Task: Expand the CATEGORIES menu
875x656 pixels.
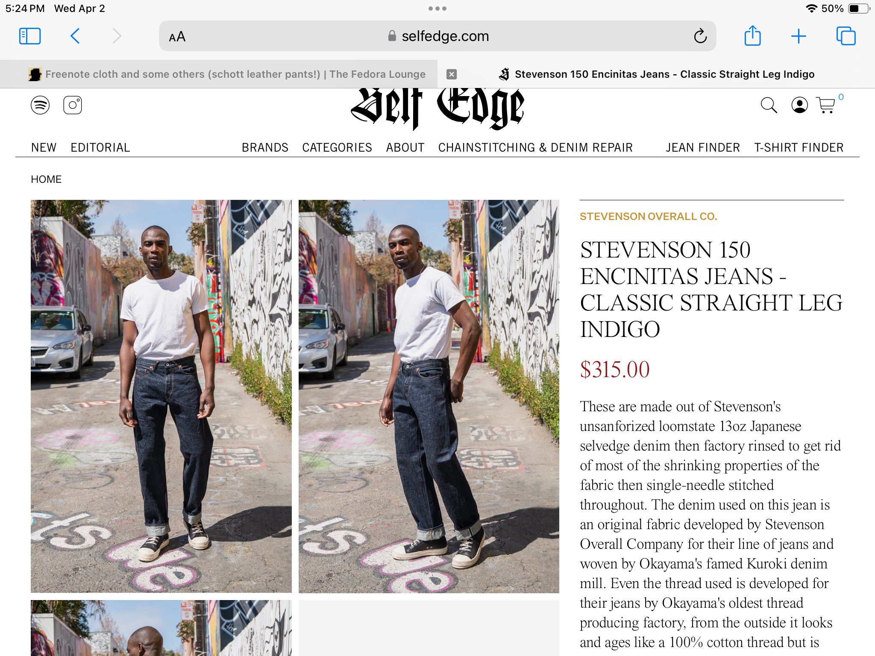Action: click(x=337, y=148)
